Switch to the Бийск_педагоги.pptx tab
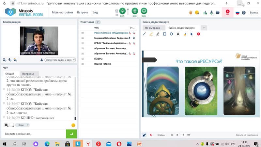The image size is (261, 147). coord(181,28)
